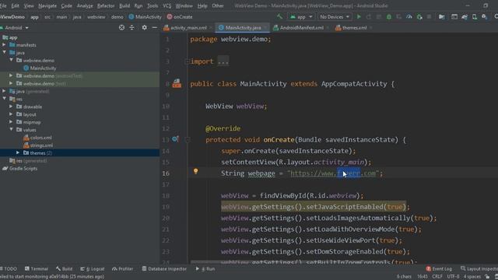Start debugging with the green bug icon
The height and width of the screenshot is (280, 498).
(389, 16)
